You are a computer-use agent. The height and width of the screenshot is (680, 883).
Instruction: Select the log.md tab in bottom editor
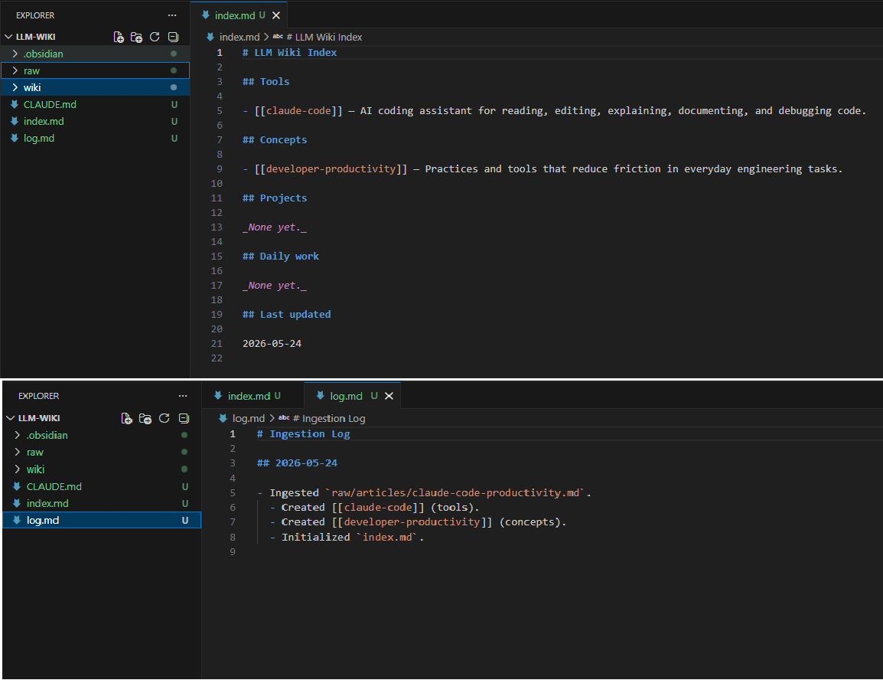[x=346, y=396]
